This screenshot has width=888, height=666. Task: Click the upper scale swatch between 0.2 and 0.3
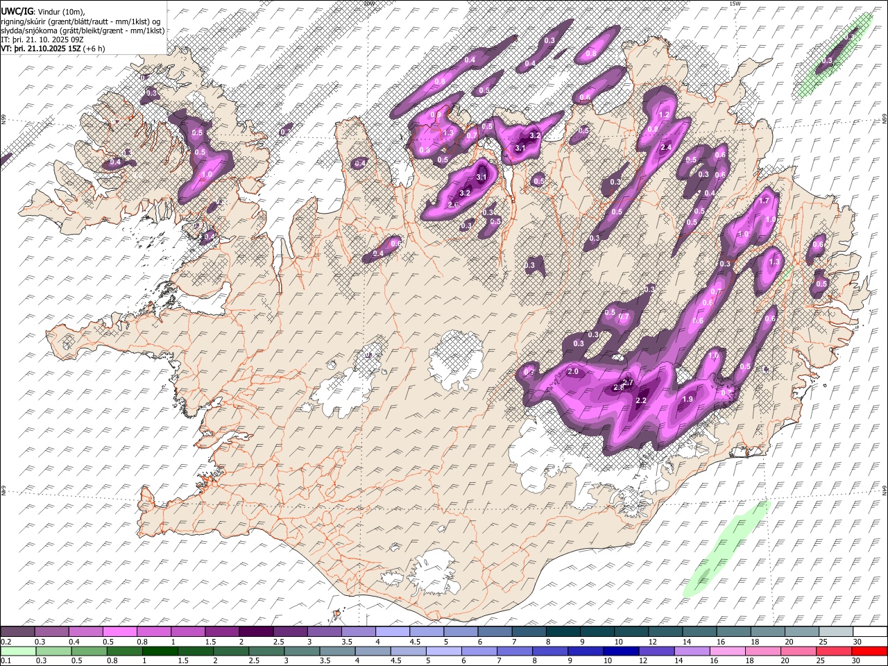click(17, 631)
